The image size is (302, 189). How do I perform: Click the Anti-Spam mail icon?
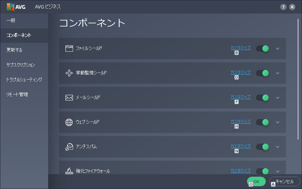[69, 147]
